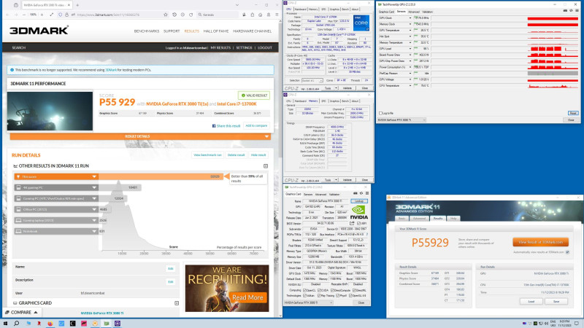Open Firefox from the taskbar
584x328 pixels.
click(50, 323)
